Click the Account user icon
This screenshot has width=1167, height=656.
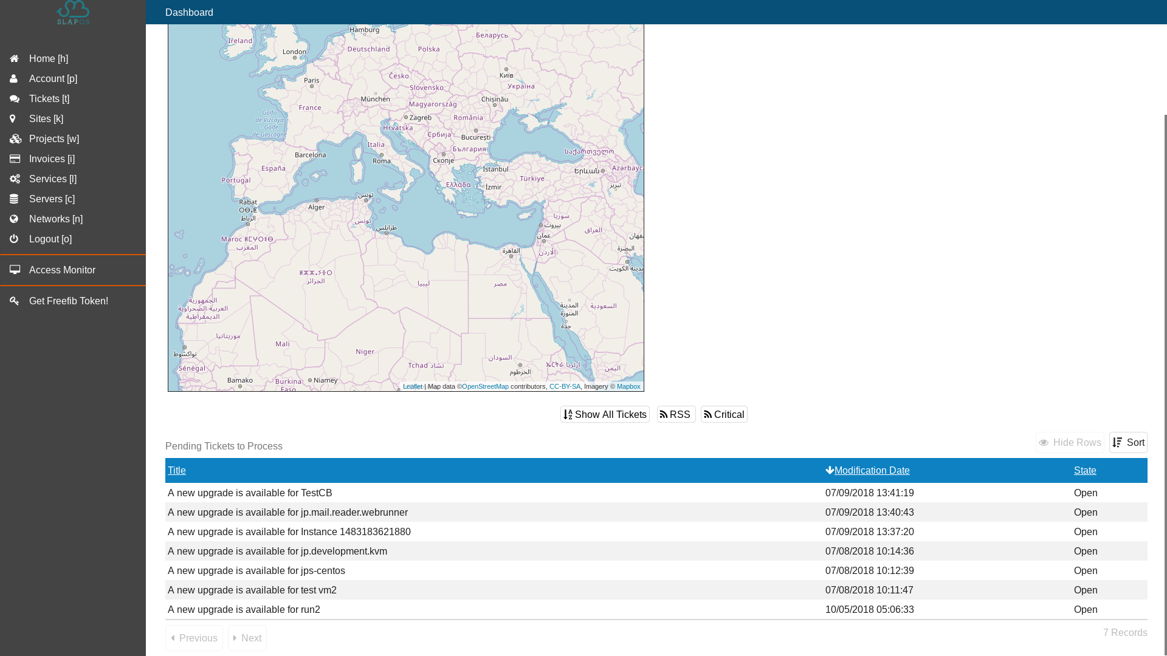13,79
